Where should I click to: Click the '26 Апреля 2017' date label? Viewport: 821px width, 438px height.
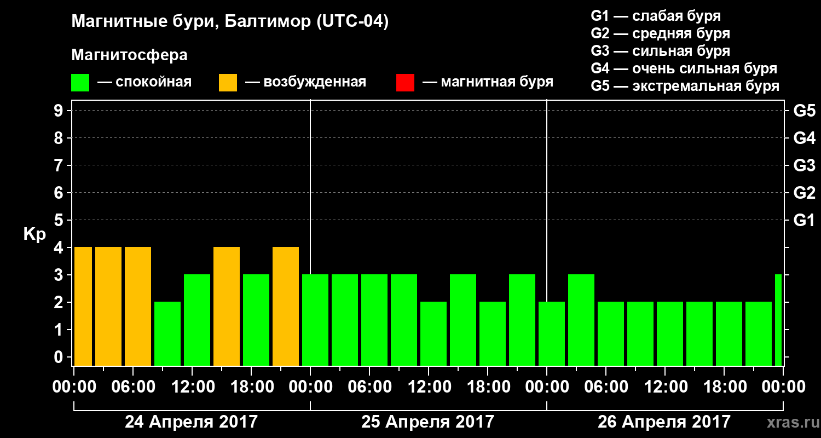664,422
